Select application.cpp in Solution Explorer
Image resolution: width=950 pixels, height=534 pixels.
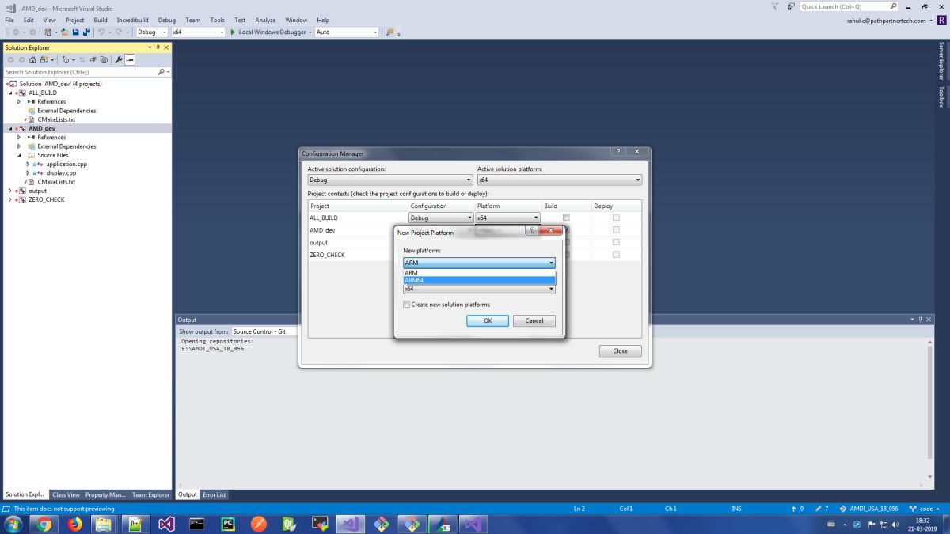tap(66, 164)
